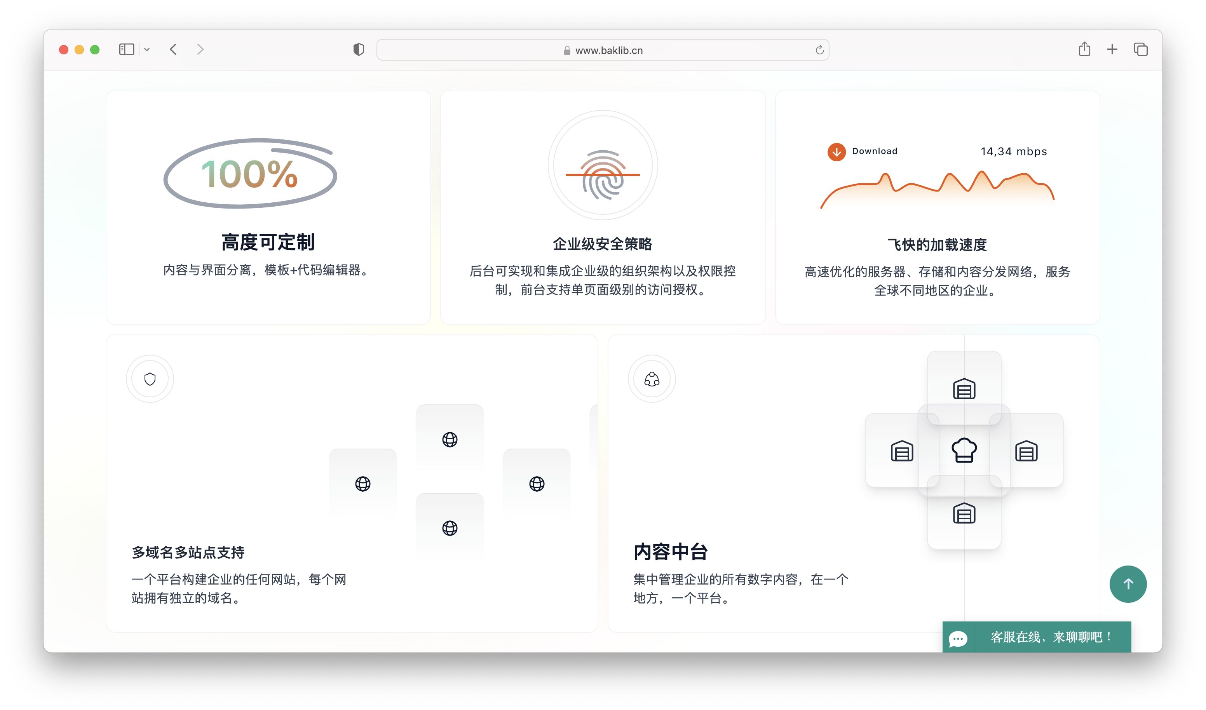Go forward with the forward arrow
The image size is (1206, 710).
coord(200,49)
